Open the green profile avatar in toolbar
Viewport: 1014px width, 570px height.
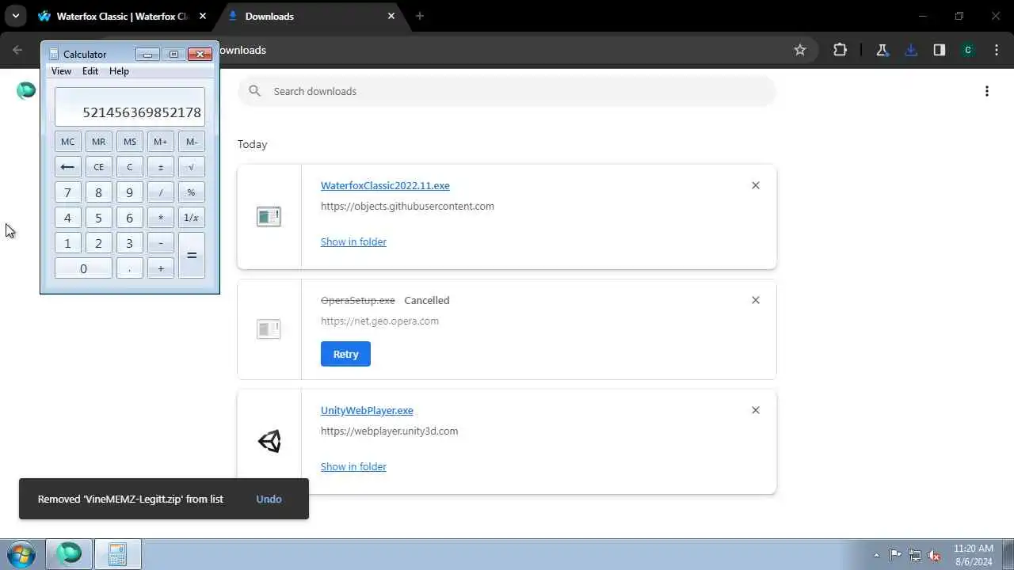click(x=968, y=50)
